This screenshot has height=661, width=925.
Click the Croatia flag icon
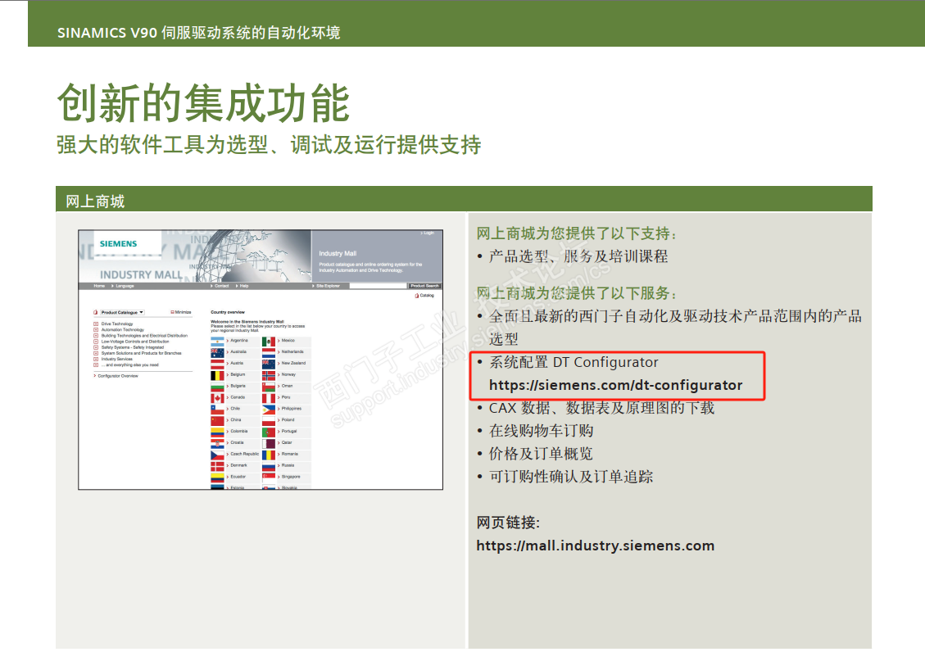click(x=217, y=443)
